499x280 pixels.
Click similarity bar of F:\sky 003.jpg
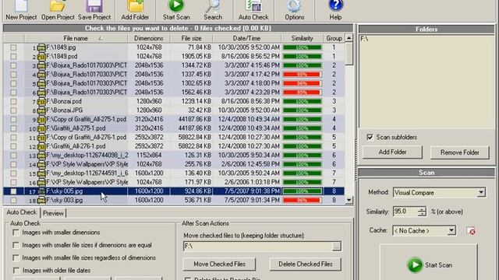point(302,201)
